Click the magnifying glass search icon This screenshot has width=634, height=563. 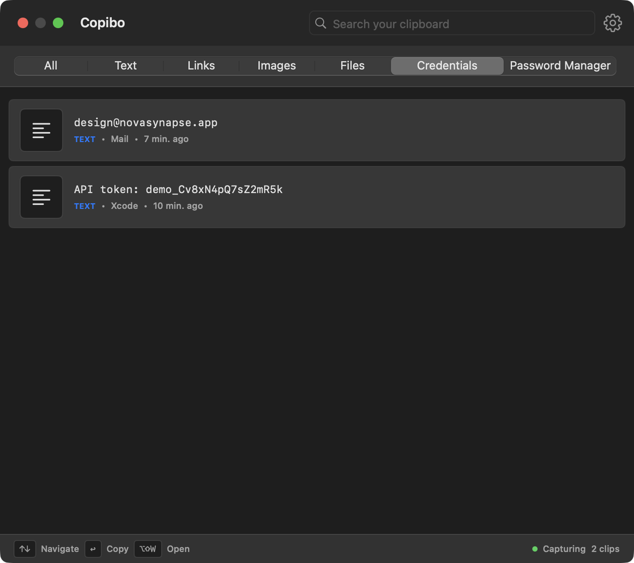(x=321, y=23)
